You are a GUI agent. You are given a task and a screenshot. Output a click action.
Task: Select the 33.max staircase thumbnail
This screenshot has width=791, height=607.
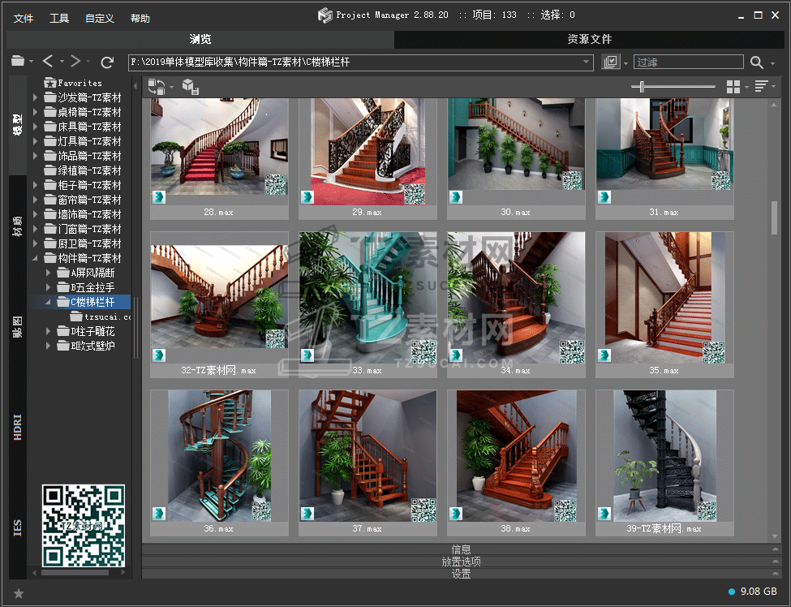[x=368, y=298]
